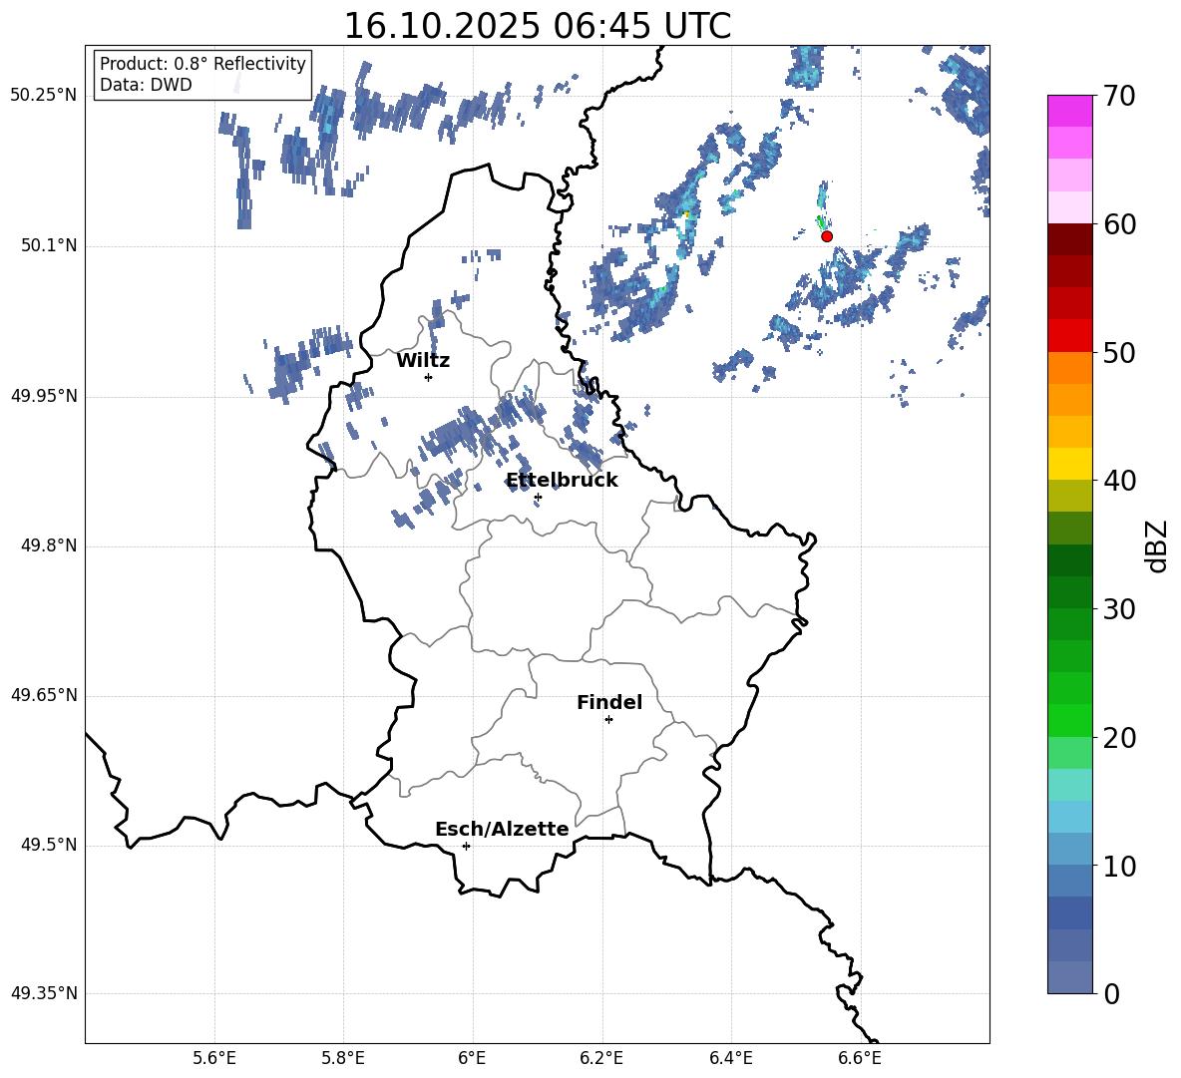Image resolution: width=1181 pixels, height=1078 pixels.
Task: Select the 'Findel' label text
Action: point(609,703)
